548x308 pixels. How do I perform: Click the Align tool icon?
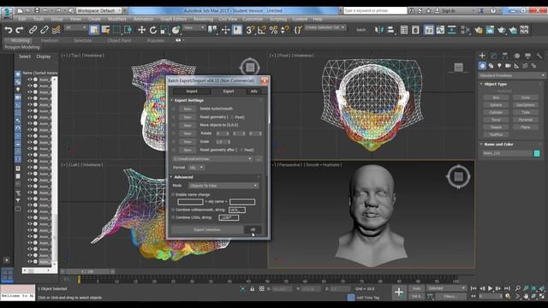[x=390, y=30]
